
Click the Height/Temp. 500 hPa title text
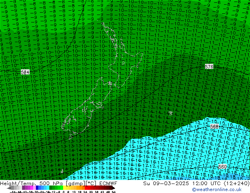pos(32,184)
